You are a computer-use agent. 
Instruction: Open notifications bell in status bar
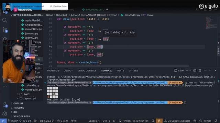tap(216, 121)
